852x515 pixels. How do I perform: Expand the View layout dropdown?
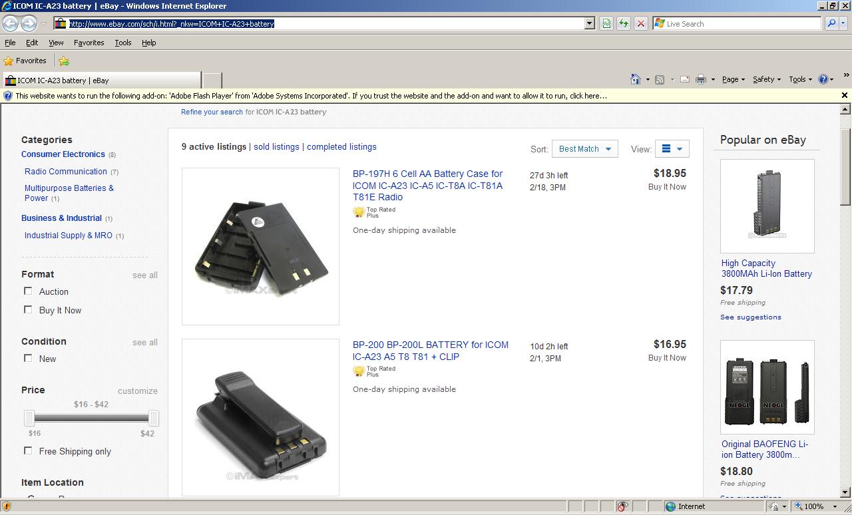(x=672, y=149)
